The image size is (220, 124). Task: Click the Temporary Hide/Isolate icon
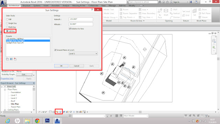click(x=70, y=112)
